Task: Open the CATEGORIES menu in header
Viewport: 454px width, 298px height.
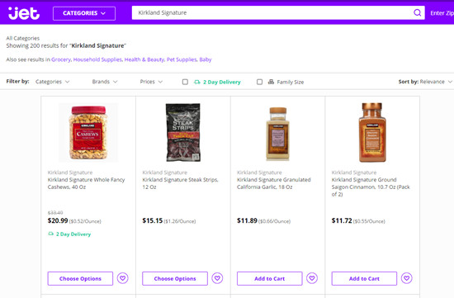Action: click(x=84, y=13)
